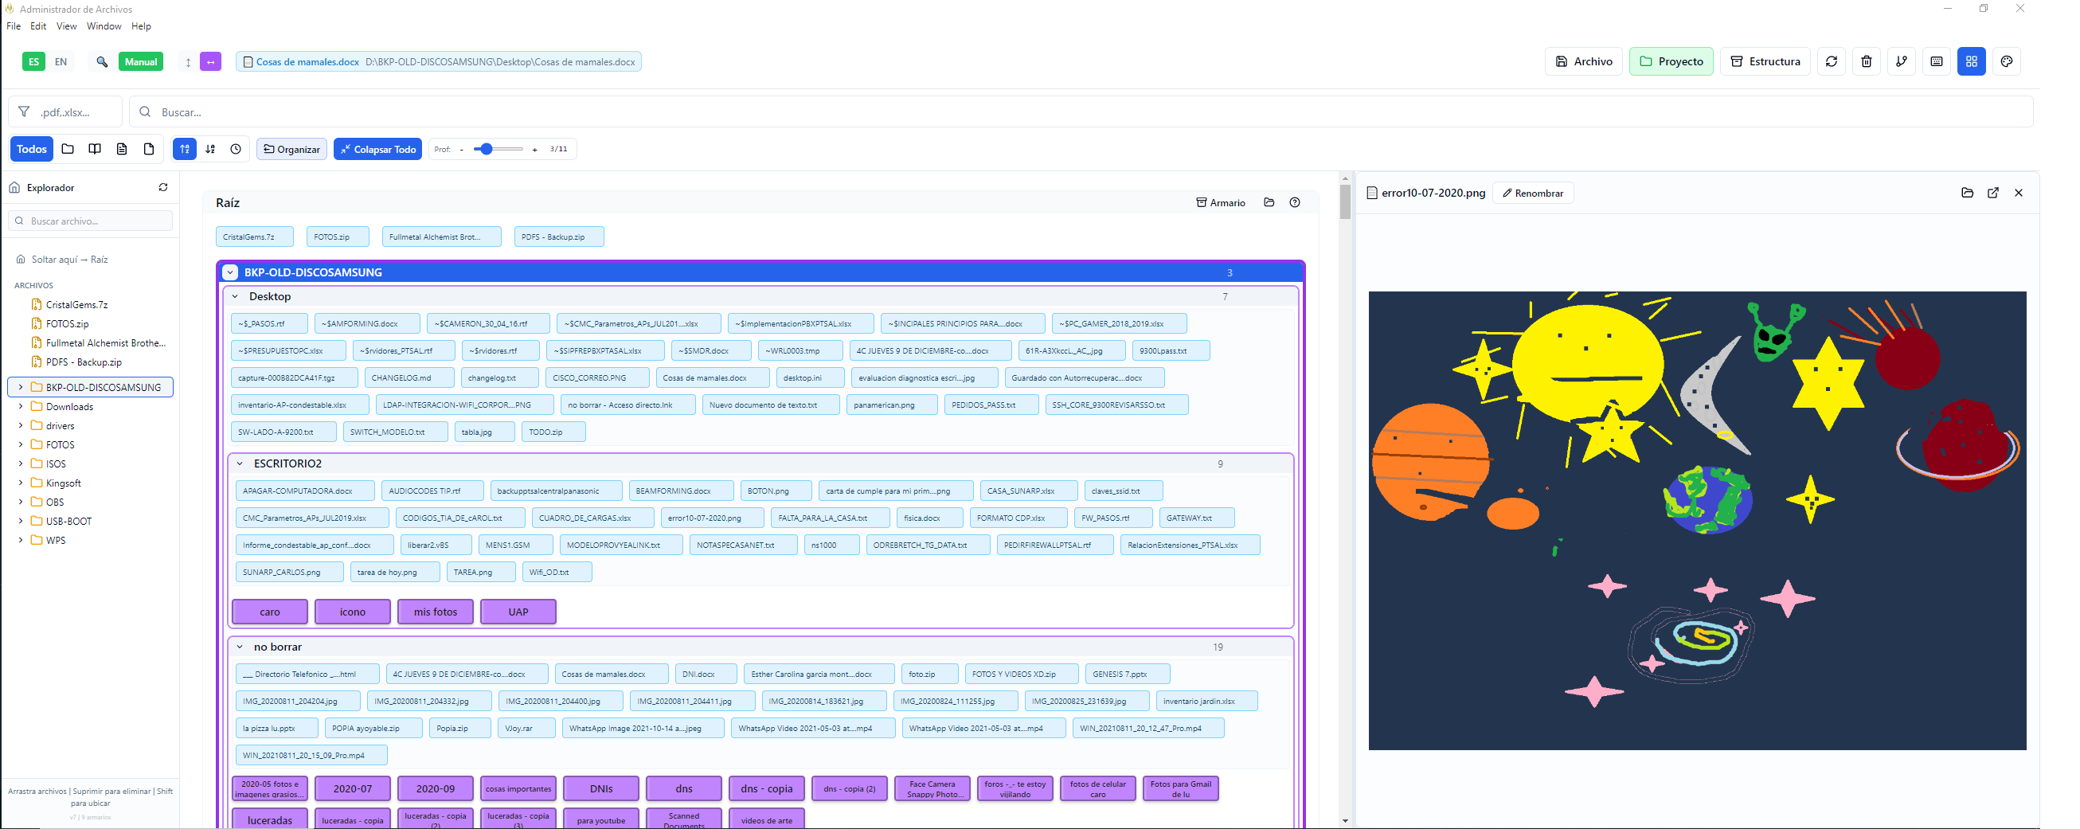Click the keyboard shortcuts icon
The height and width of the screenshot is (829, 2080).
(1937, 61)
